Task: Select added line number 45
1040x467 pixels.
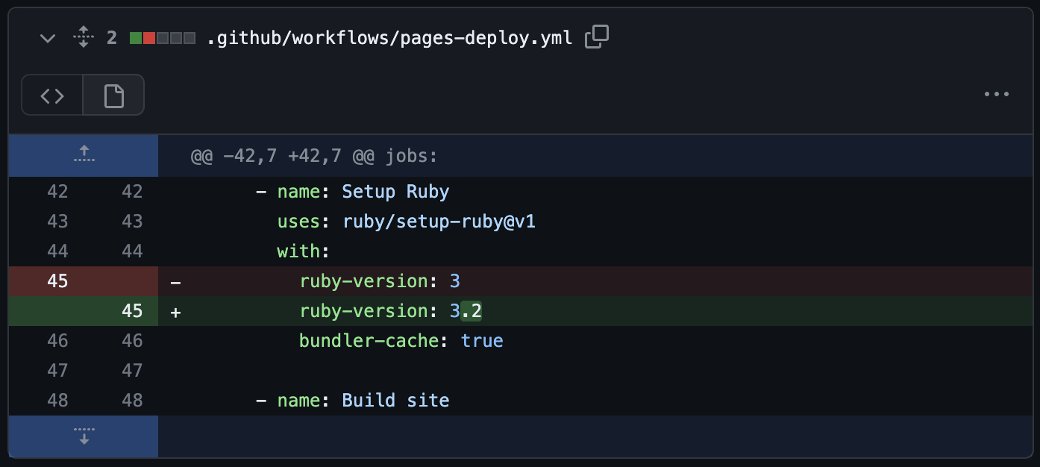Action: [132, 311]
